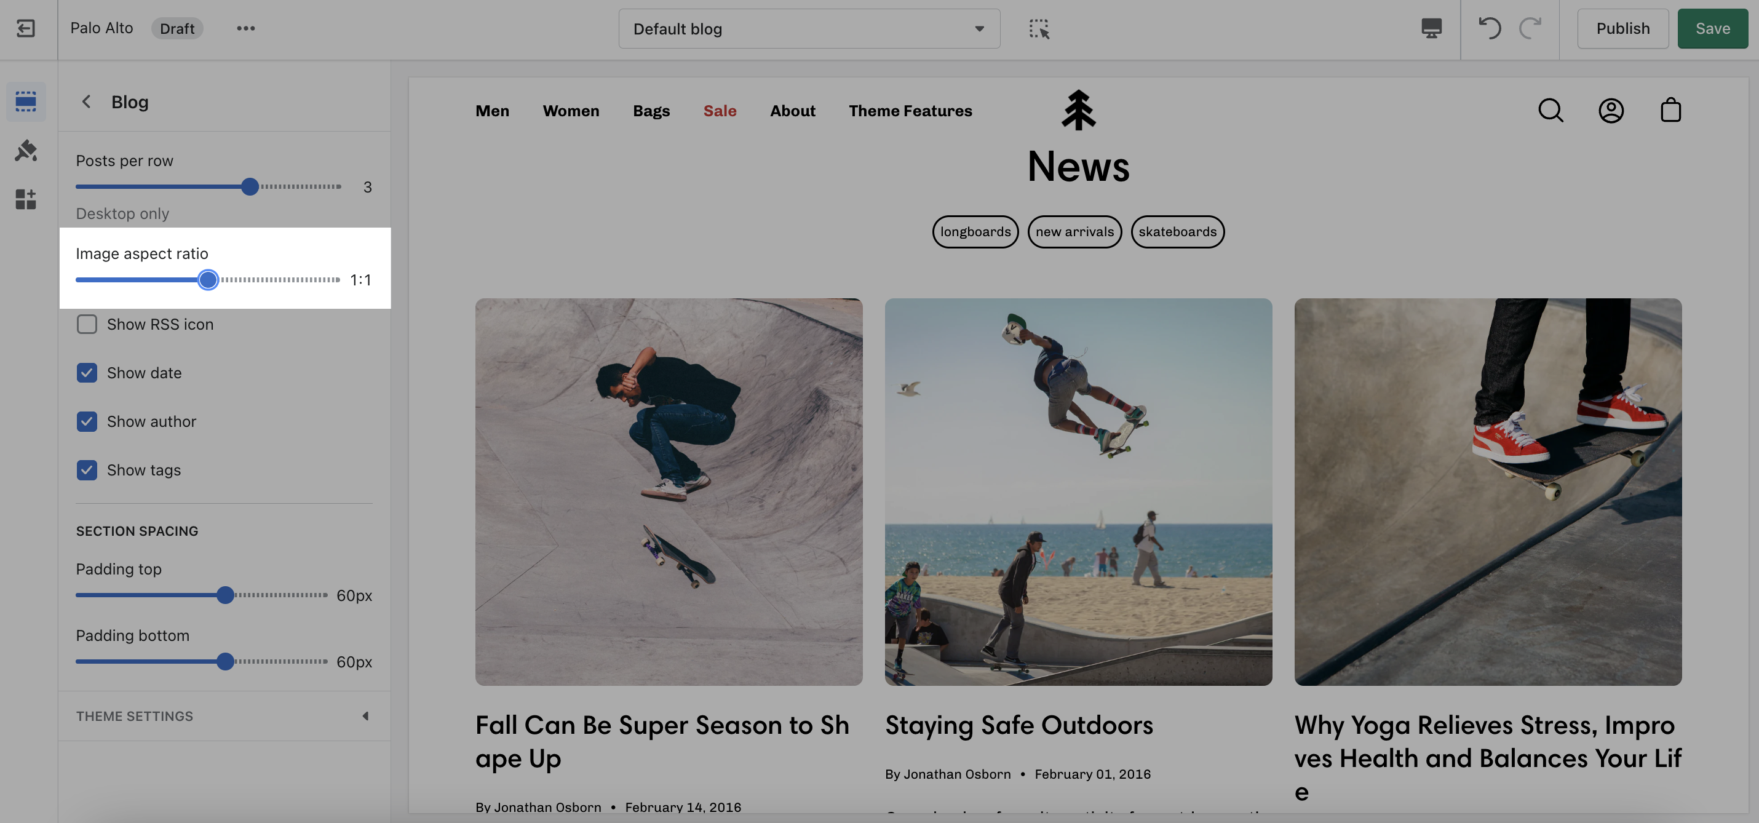Open the Theme settings paintbrush icon
Image resolution: width=1759 pixels, height=823 pixels.
[26, 150]
